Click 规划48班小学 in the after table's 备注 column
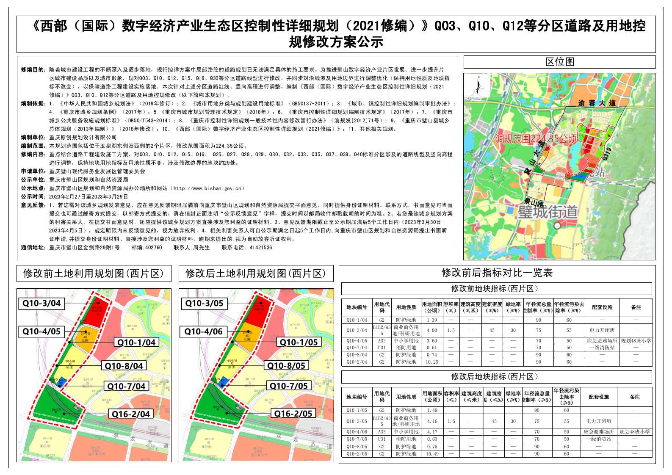The width and height of the screenshot is (672, 475). (x=634, y=432)
